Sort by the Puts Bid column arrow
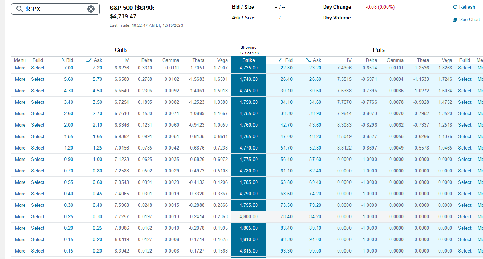 [x=281, y=59]
